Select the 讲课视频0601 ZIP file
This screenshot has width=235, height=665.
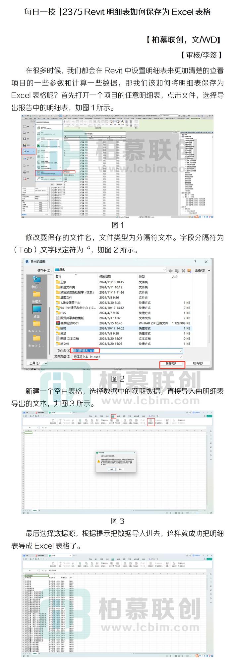(123, 323)
